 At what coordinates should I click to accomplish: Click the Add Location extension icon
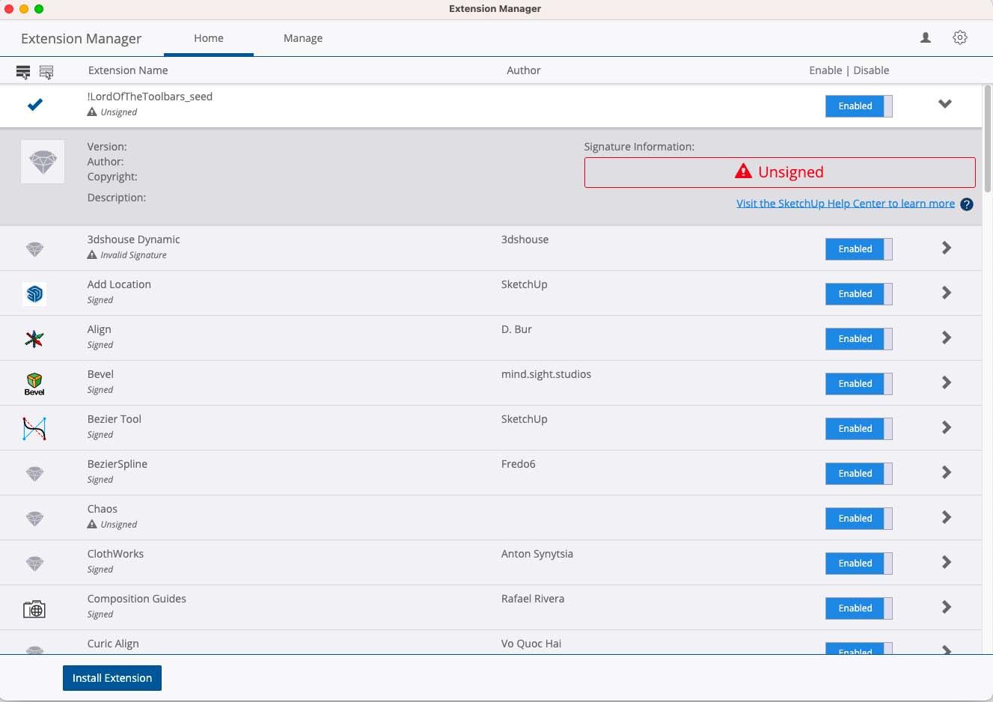pyautogui.click(x=34, y=293)
